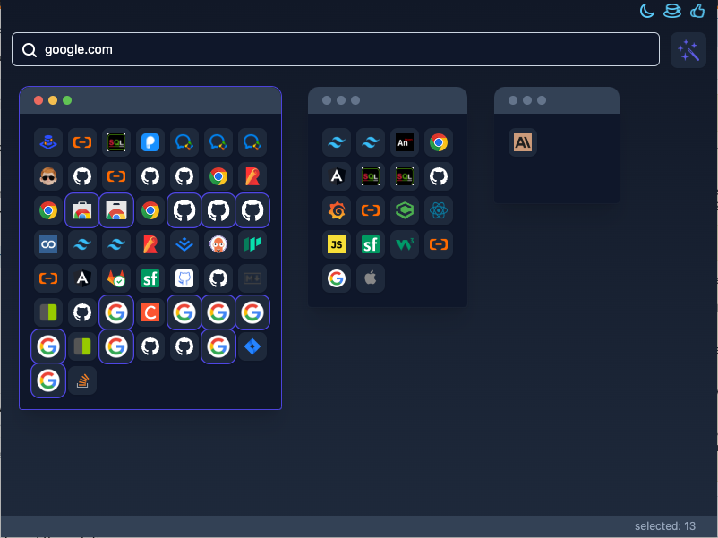The width and height of the screenshot is (718, 538).
Task: Select the sf tab beside the GitLab fox
Action: click(150, 278)
